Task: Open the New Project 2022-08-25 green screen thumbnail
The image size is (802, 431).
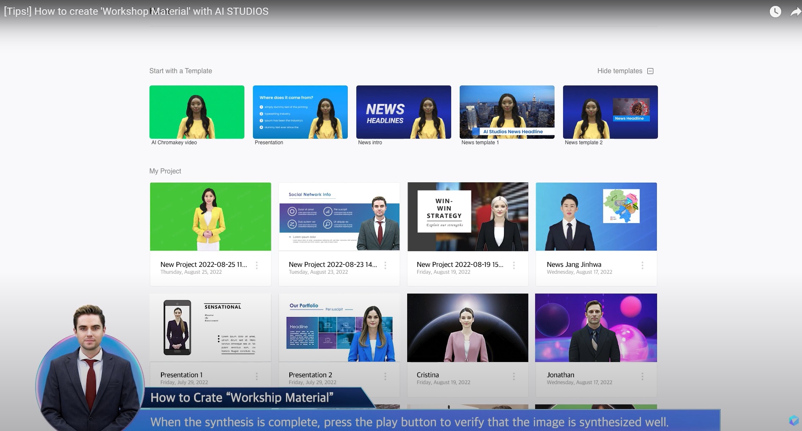Action: 211,217
